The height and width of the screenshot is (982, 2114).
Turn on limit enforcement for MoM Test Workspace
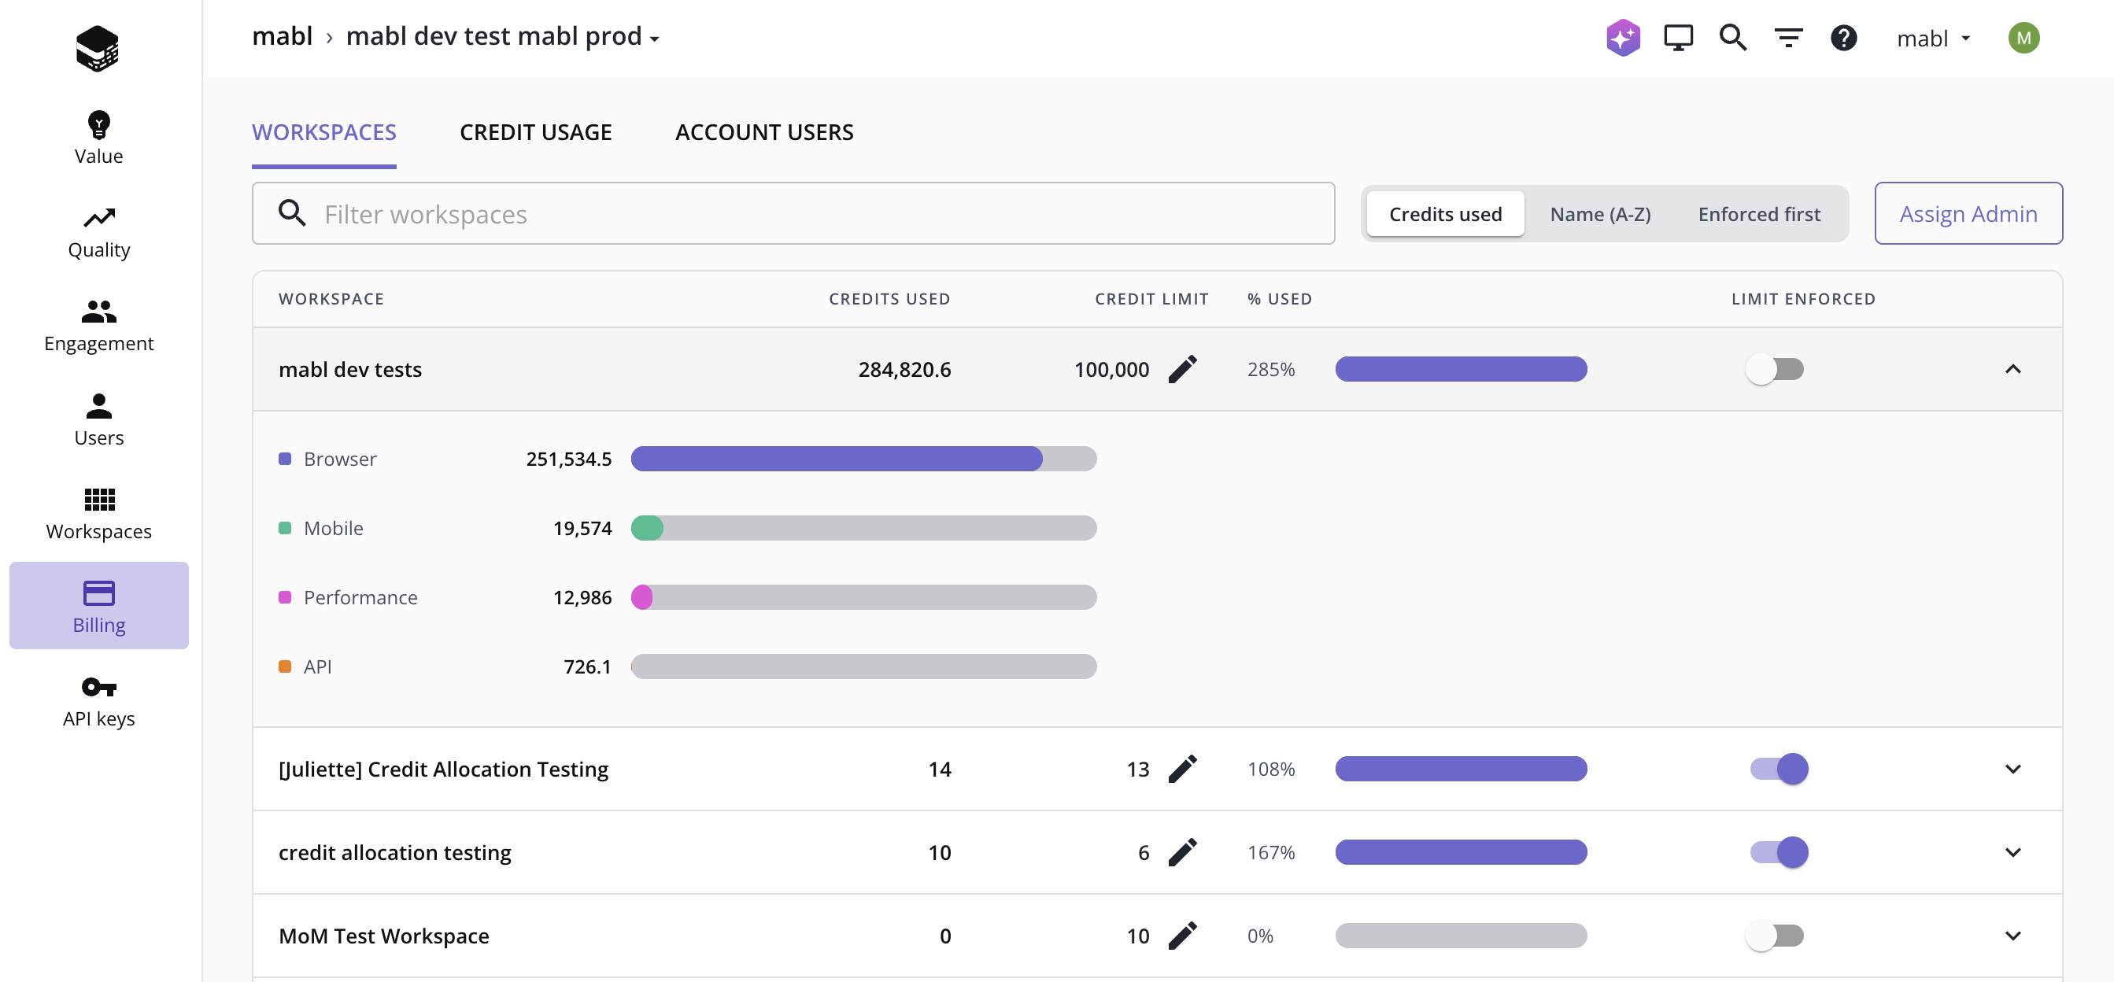coord(1774,936)
